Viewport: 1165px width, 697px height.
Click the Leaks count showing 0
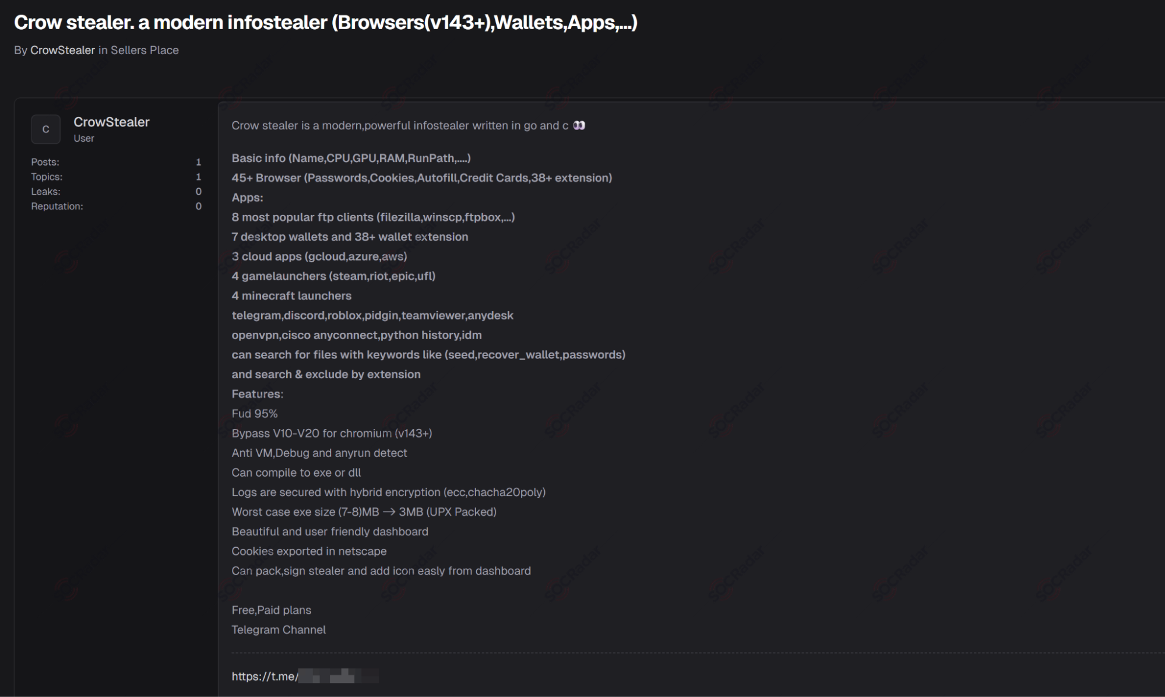click(199, 191)
